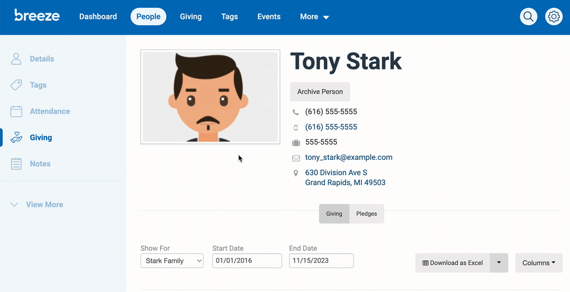
Task: Click the Archive Person button
Action: (320, 92)
